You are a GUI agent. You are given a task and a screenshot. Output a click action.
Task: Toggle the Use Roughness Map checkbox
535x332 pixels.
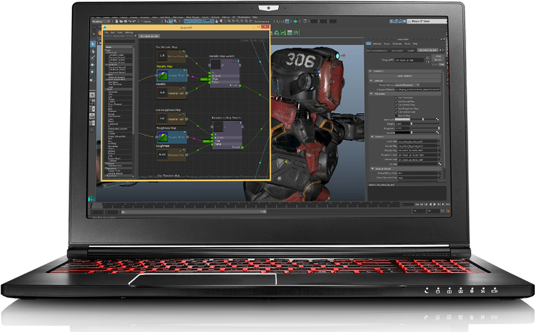396,108
